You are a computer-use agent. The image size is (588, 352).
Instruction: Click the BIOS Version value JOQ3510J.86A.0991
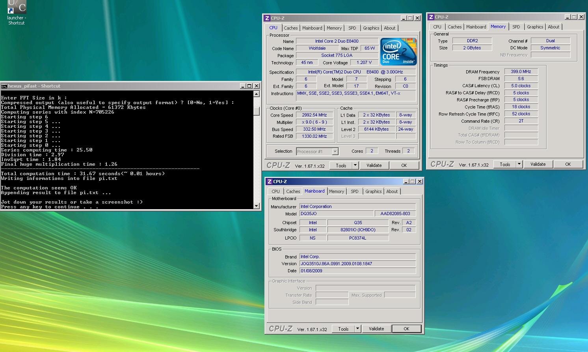pos(357,264)
